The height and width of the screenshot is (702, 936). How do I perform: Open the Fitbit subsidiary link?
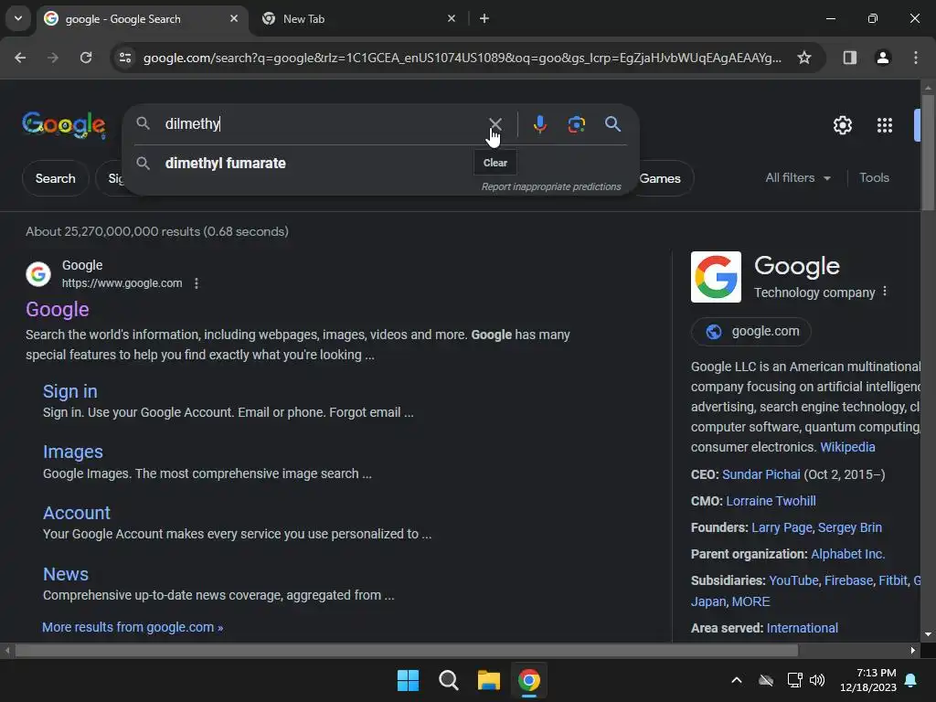pyautogui.click(x=893, y=580)
